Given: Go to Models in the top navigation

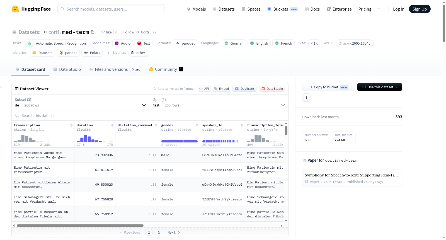Looking at the screenshot, I should 196,9.
